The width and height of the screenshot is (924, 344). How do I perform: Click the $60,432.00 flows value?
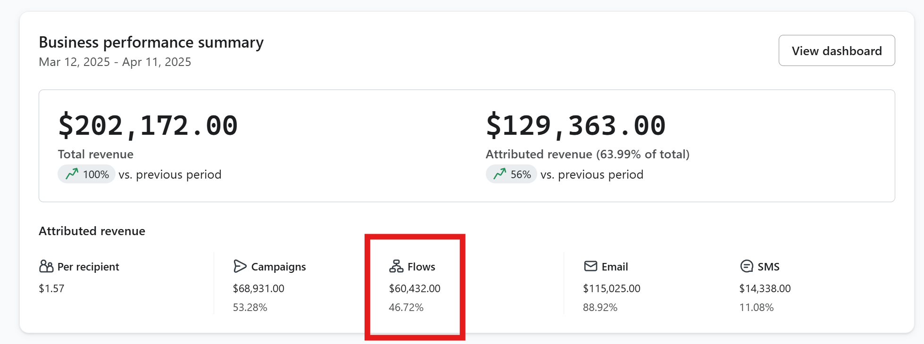tap(415, 288)
